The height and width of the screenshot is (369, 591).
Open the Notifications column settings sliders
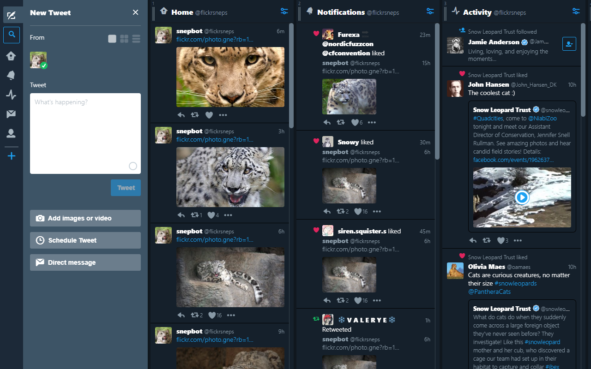click(x=430, y=12)
